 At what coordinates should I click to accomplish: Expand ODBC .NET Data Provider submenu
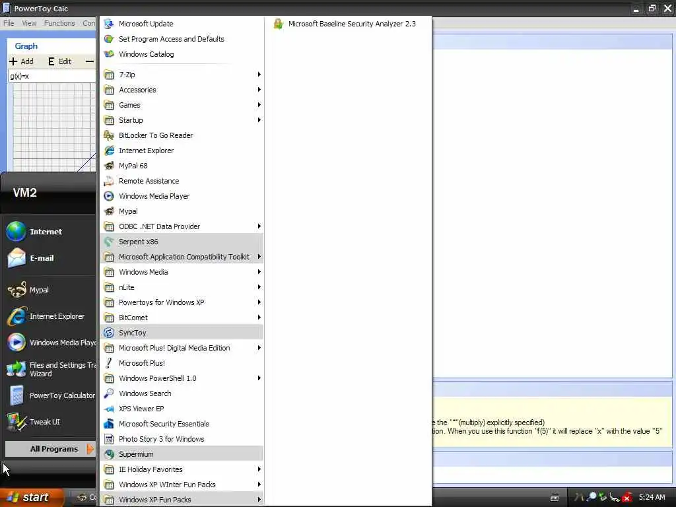coord(182,226)
